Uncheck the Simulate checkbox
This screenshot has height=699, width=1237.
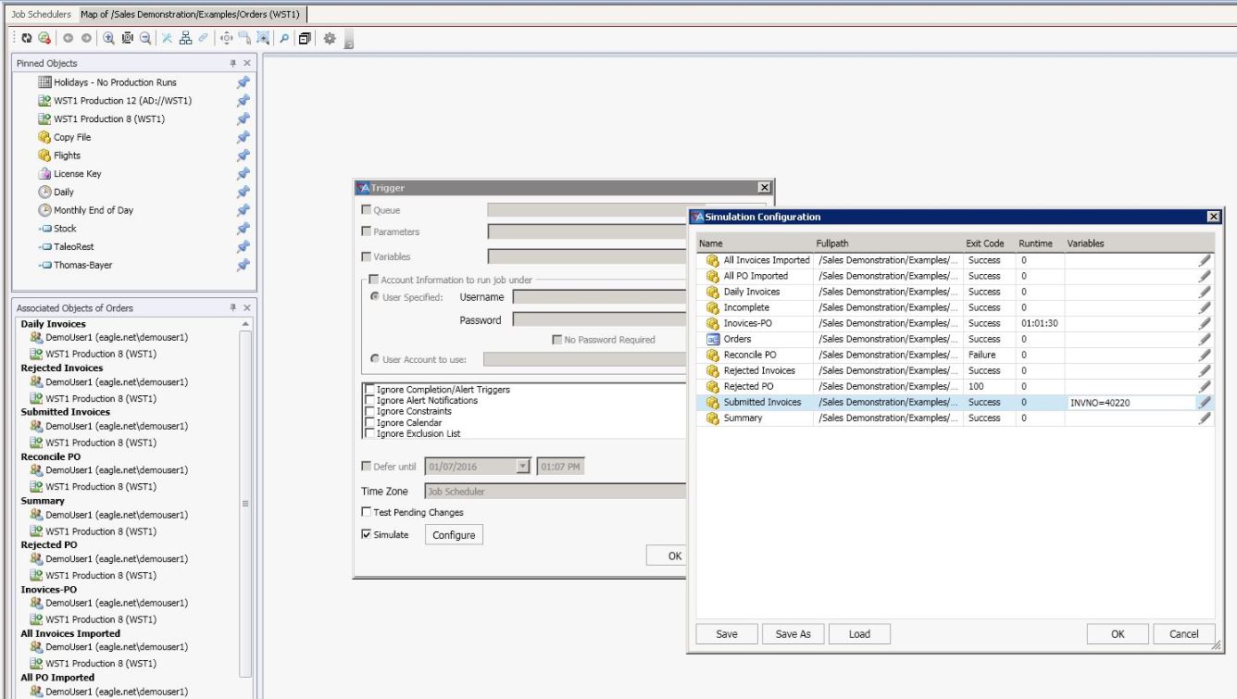(x=367, y=535)
